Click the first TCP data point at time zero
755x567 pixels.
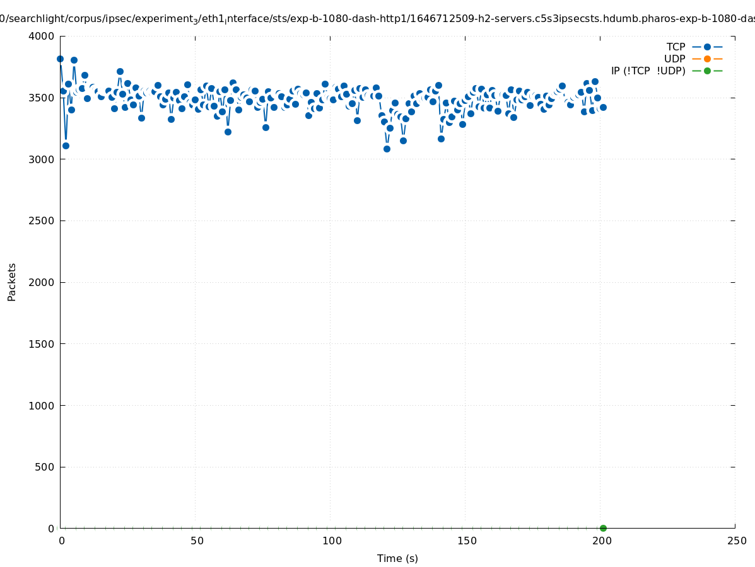(60, 59)
